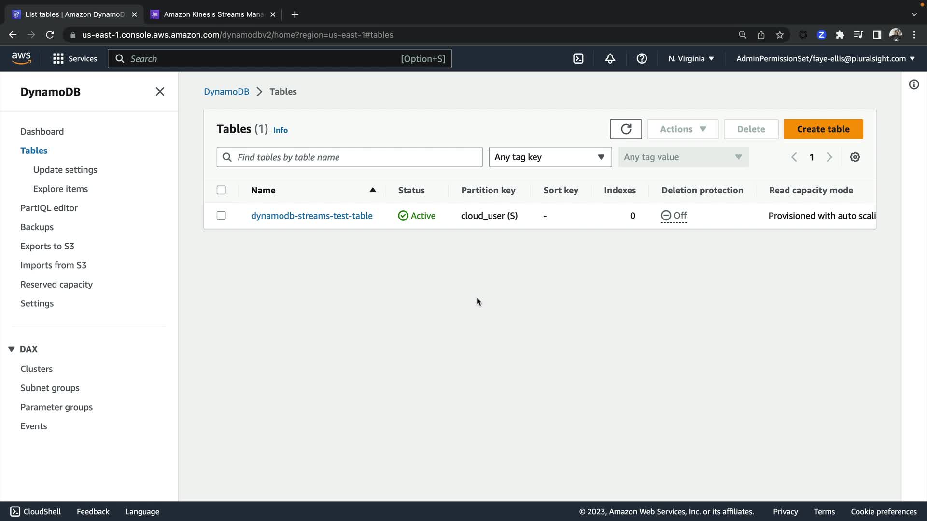The height and width of the screenshot is (521, 927).
Task: Open the info panel icon
Action: (x=913, y=85)
